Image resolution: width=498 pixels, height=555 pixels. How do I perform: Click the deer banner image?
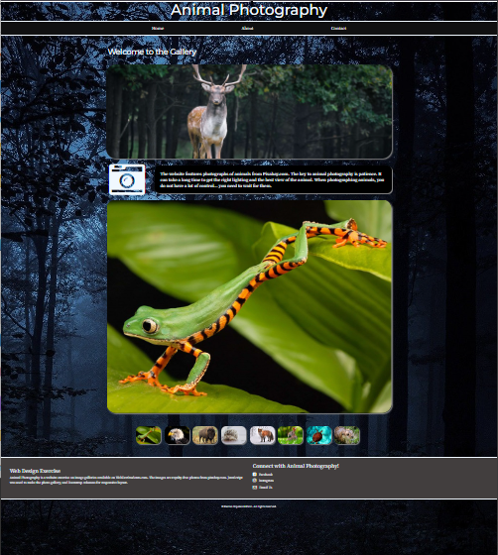pyautogui.click(x=250, y=111)
